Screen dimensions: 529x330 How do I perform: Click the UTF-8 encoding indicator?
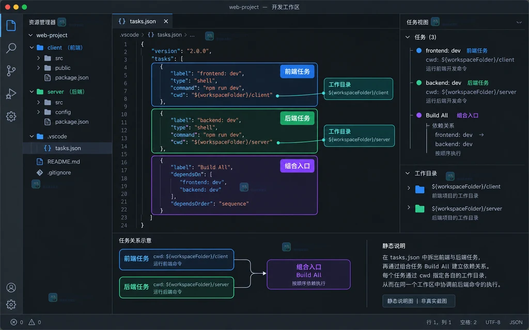point(493,322)
